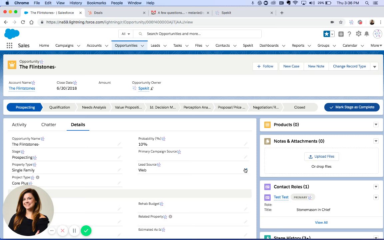Open recording more options ellipsis
This screenshot has height=240, width=384.
point(52,231)
